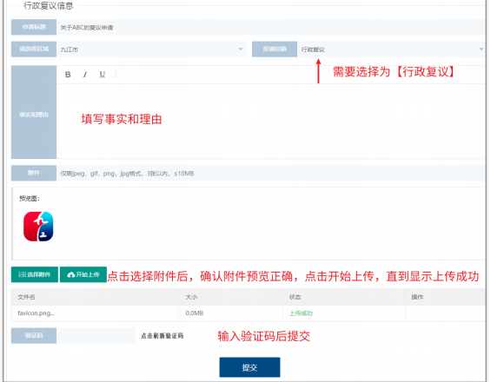This screenshot has width=491, height=382.
Task: Click the 开始上传 upload button
Action: (83, 274)
